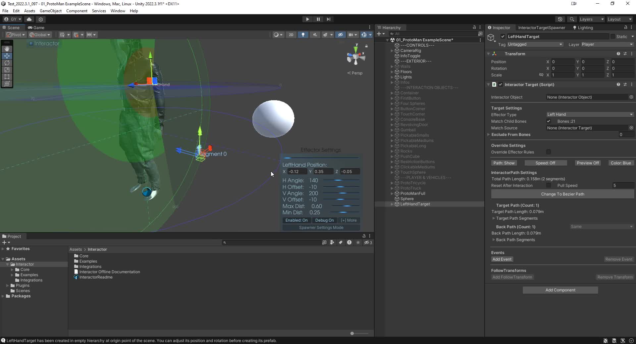The image size is (636, 344).
Task: Open Undo History icon
Action: 560,19
